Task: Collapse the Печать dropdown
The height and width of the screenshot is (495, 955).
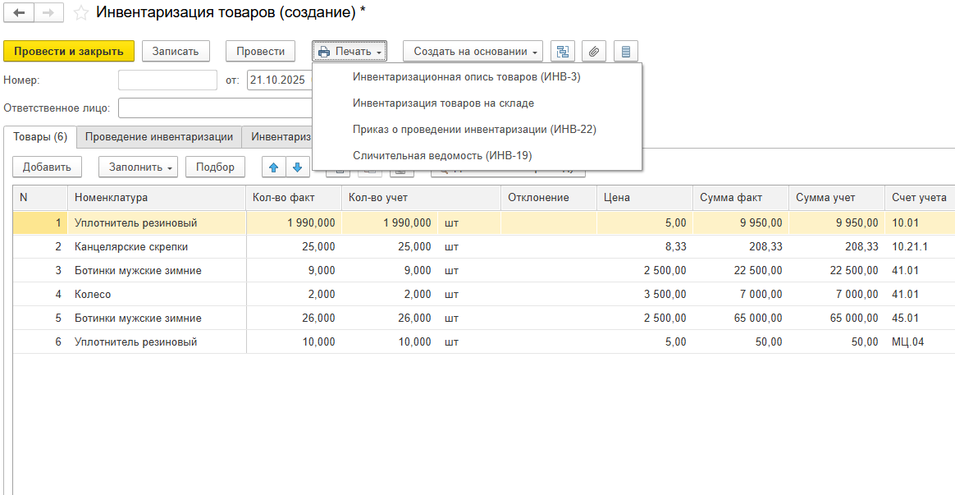Action: tap(349, 51)
